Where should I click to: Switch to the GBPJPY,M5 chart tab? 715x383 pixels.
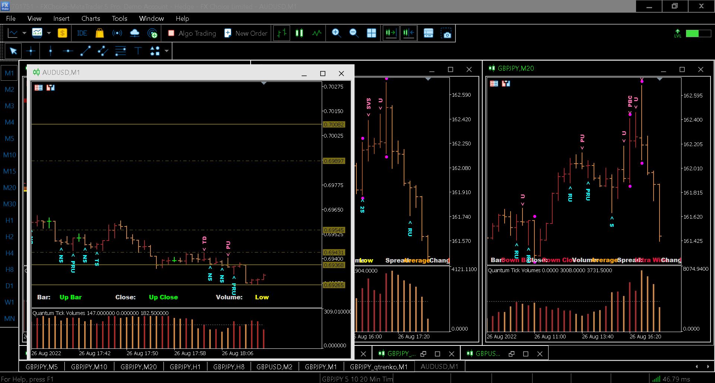(42, 367)
